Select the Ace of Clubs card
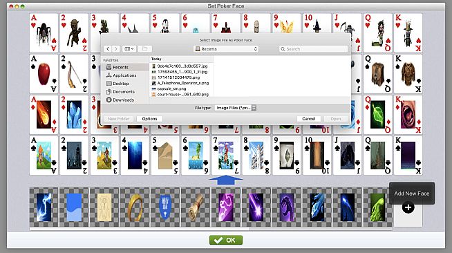The image size is (452, 253). click(44, 156)
